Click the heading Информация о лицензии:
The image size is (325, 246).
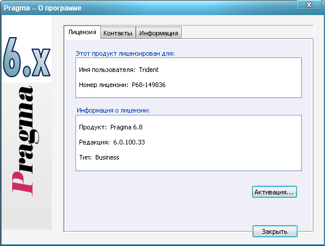(x=113, y=110)
